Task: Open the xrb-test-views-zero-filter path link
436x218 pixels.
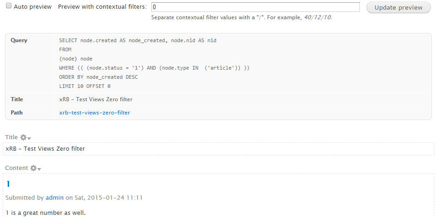Action: click(94, 113)
